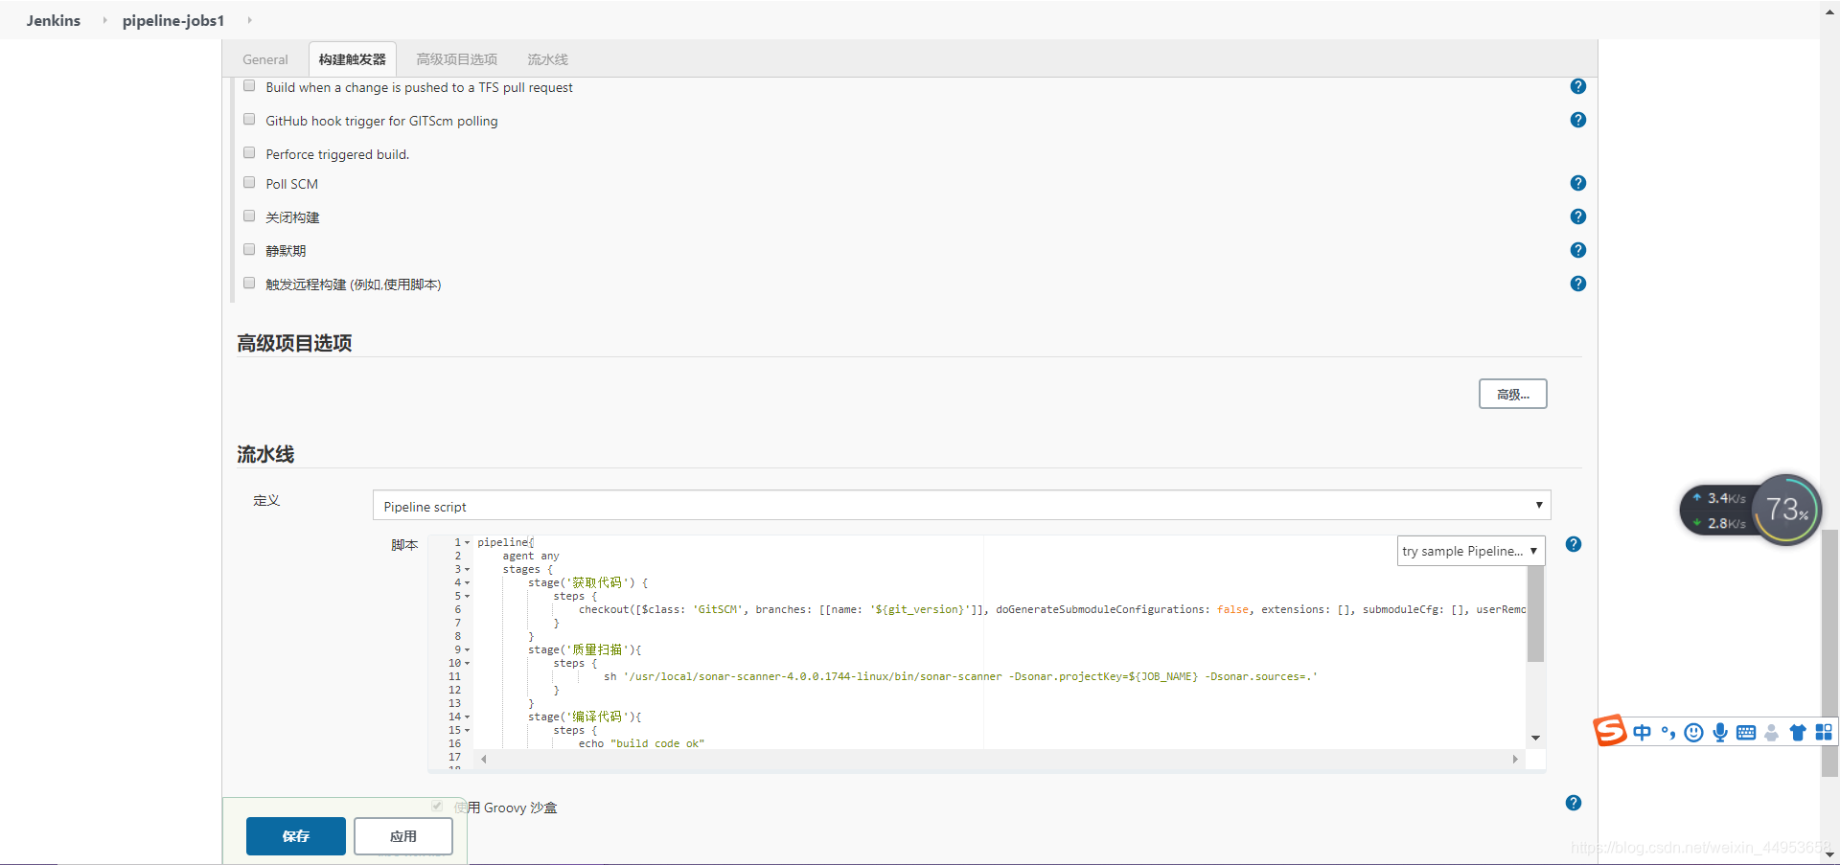Check GitHub hook trigger for GITScm polling

pos(249,120)
